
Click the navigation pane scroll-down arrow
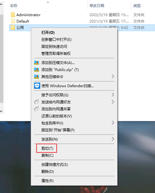[x=1, y=111]
